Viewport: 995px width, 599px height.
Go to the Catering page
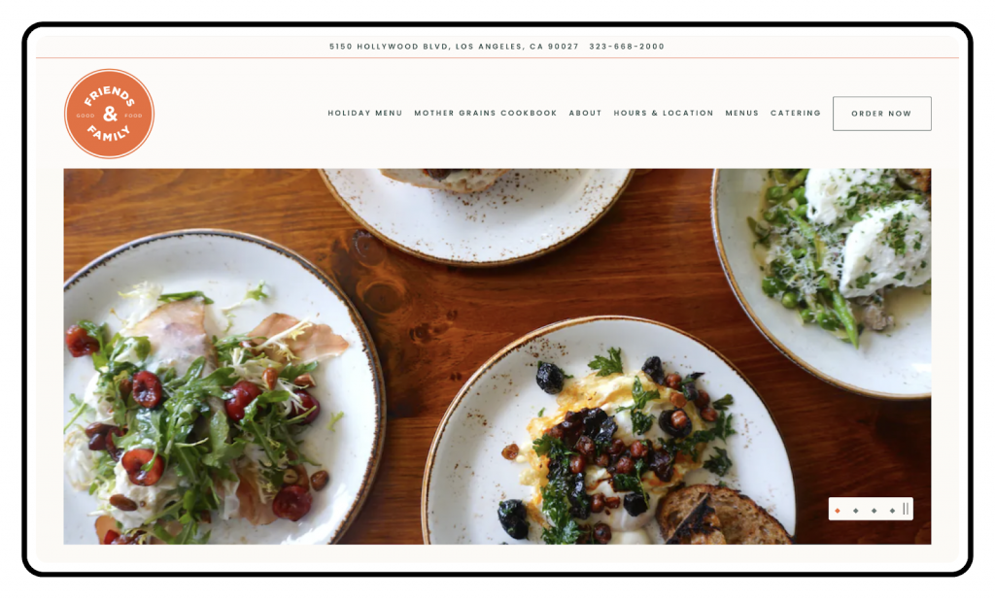pyautogui.click(x=796, y=113)
